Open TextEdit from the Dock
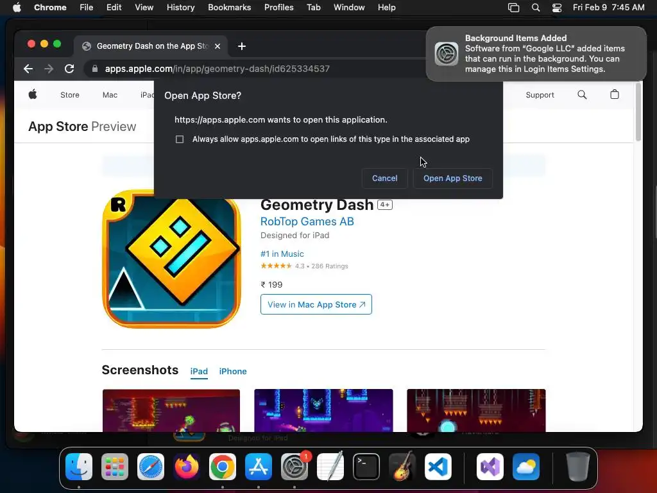 coord(330,467)
